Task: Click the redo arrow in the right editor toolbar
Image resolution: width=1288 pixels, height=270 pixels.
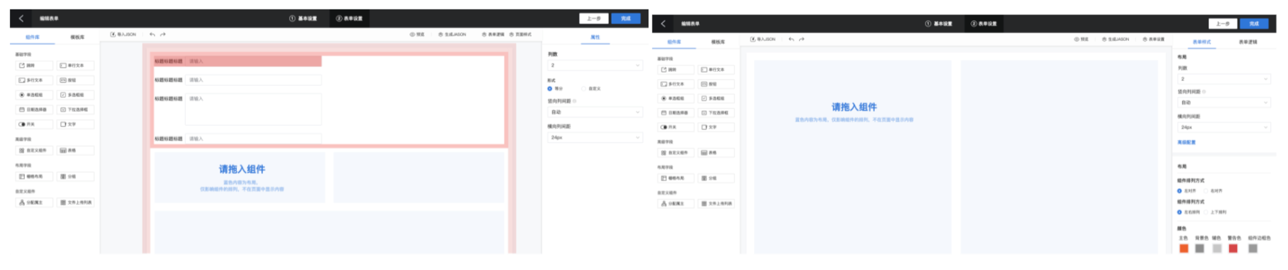Action: (x=802, y=40)
